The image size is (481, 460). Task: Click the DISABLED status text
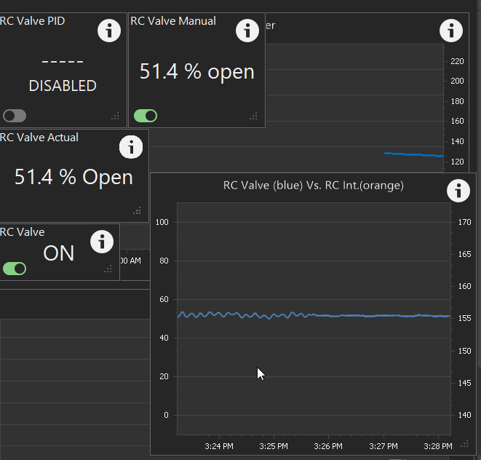[x=63, y=86]
